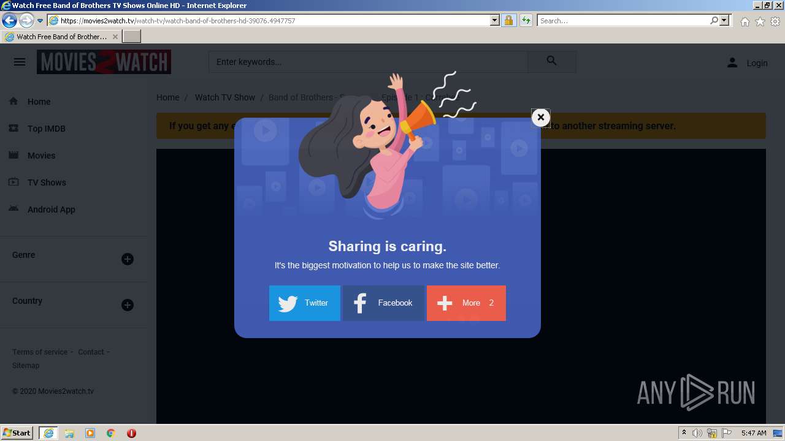Open the media player taskbar icon
This screenshot has width=785, height=441.
coord(90,433)
